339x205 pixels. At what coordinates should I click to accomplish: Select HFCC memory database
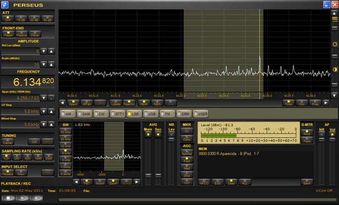point(204,182)
